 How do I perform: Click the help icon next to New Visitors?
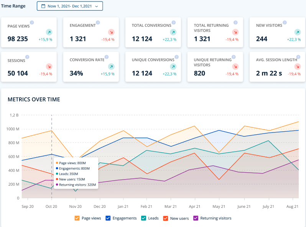(285, 23)
